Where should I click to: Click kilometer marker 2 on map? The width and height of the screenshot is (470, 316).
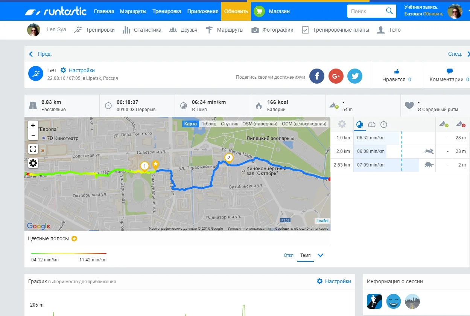pos(228,158)
